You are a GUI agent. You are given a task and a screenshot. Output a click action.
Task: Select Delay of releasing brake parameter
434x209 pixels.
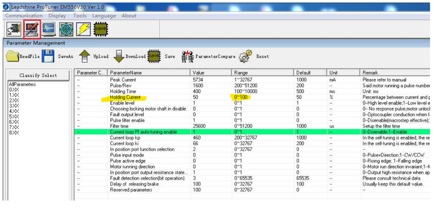(x=134, y=184)
